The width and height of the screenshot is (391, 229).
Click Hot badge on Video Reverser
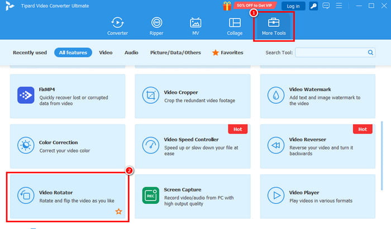(363, 129)
